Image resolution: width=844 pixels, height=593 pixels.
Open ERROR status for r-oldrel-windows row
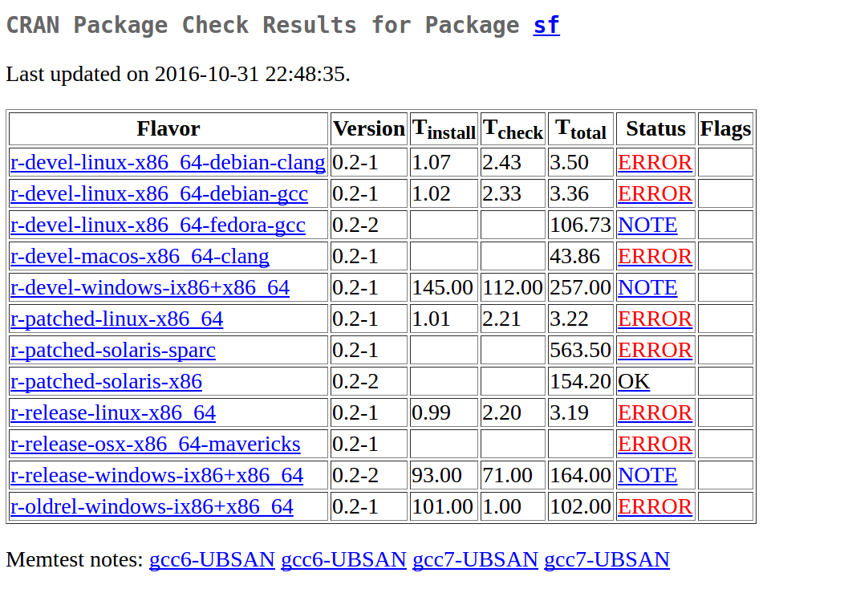coord(655,507)
